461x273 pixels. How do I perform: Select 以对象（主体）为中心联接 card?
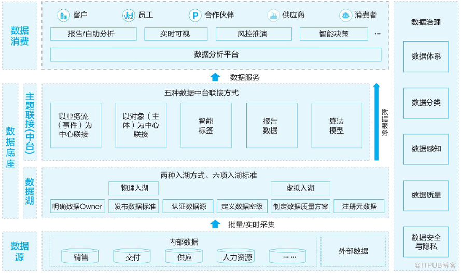coord(141,125)
